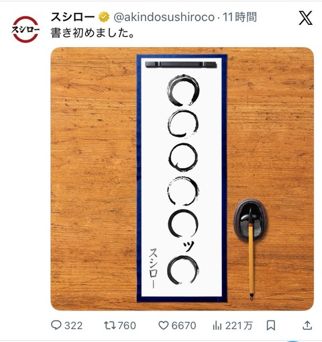Screen dimensions: 322x342
Task: Click the 221万 view count
Action: click(x=239, y=325)
